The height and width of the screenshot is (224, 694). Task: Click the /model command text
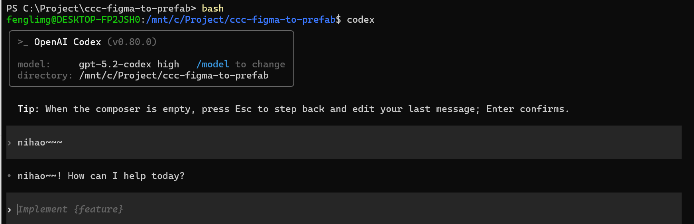[x=213, y=64]
